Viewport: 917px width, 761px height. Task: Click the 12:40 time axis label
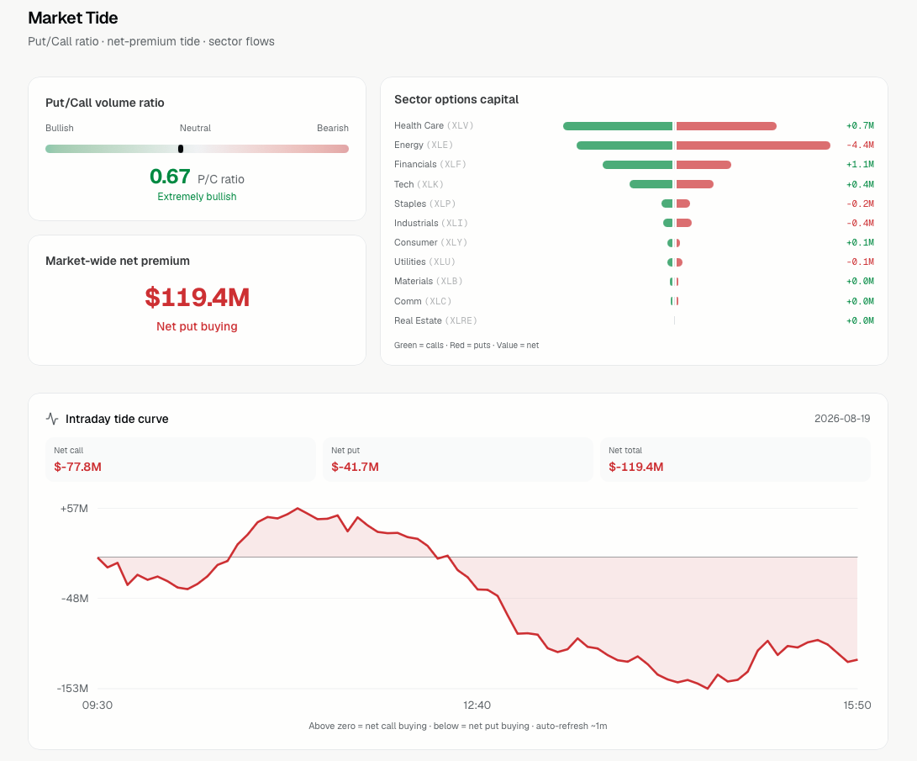477,706
